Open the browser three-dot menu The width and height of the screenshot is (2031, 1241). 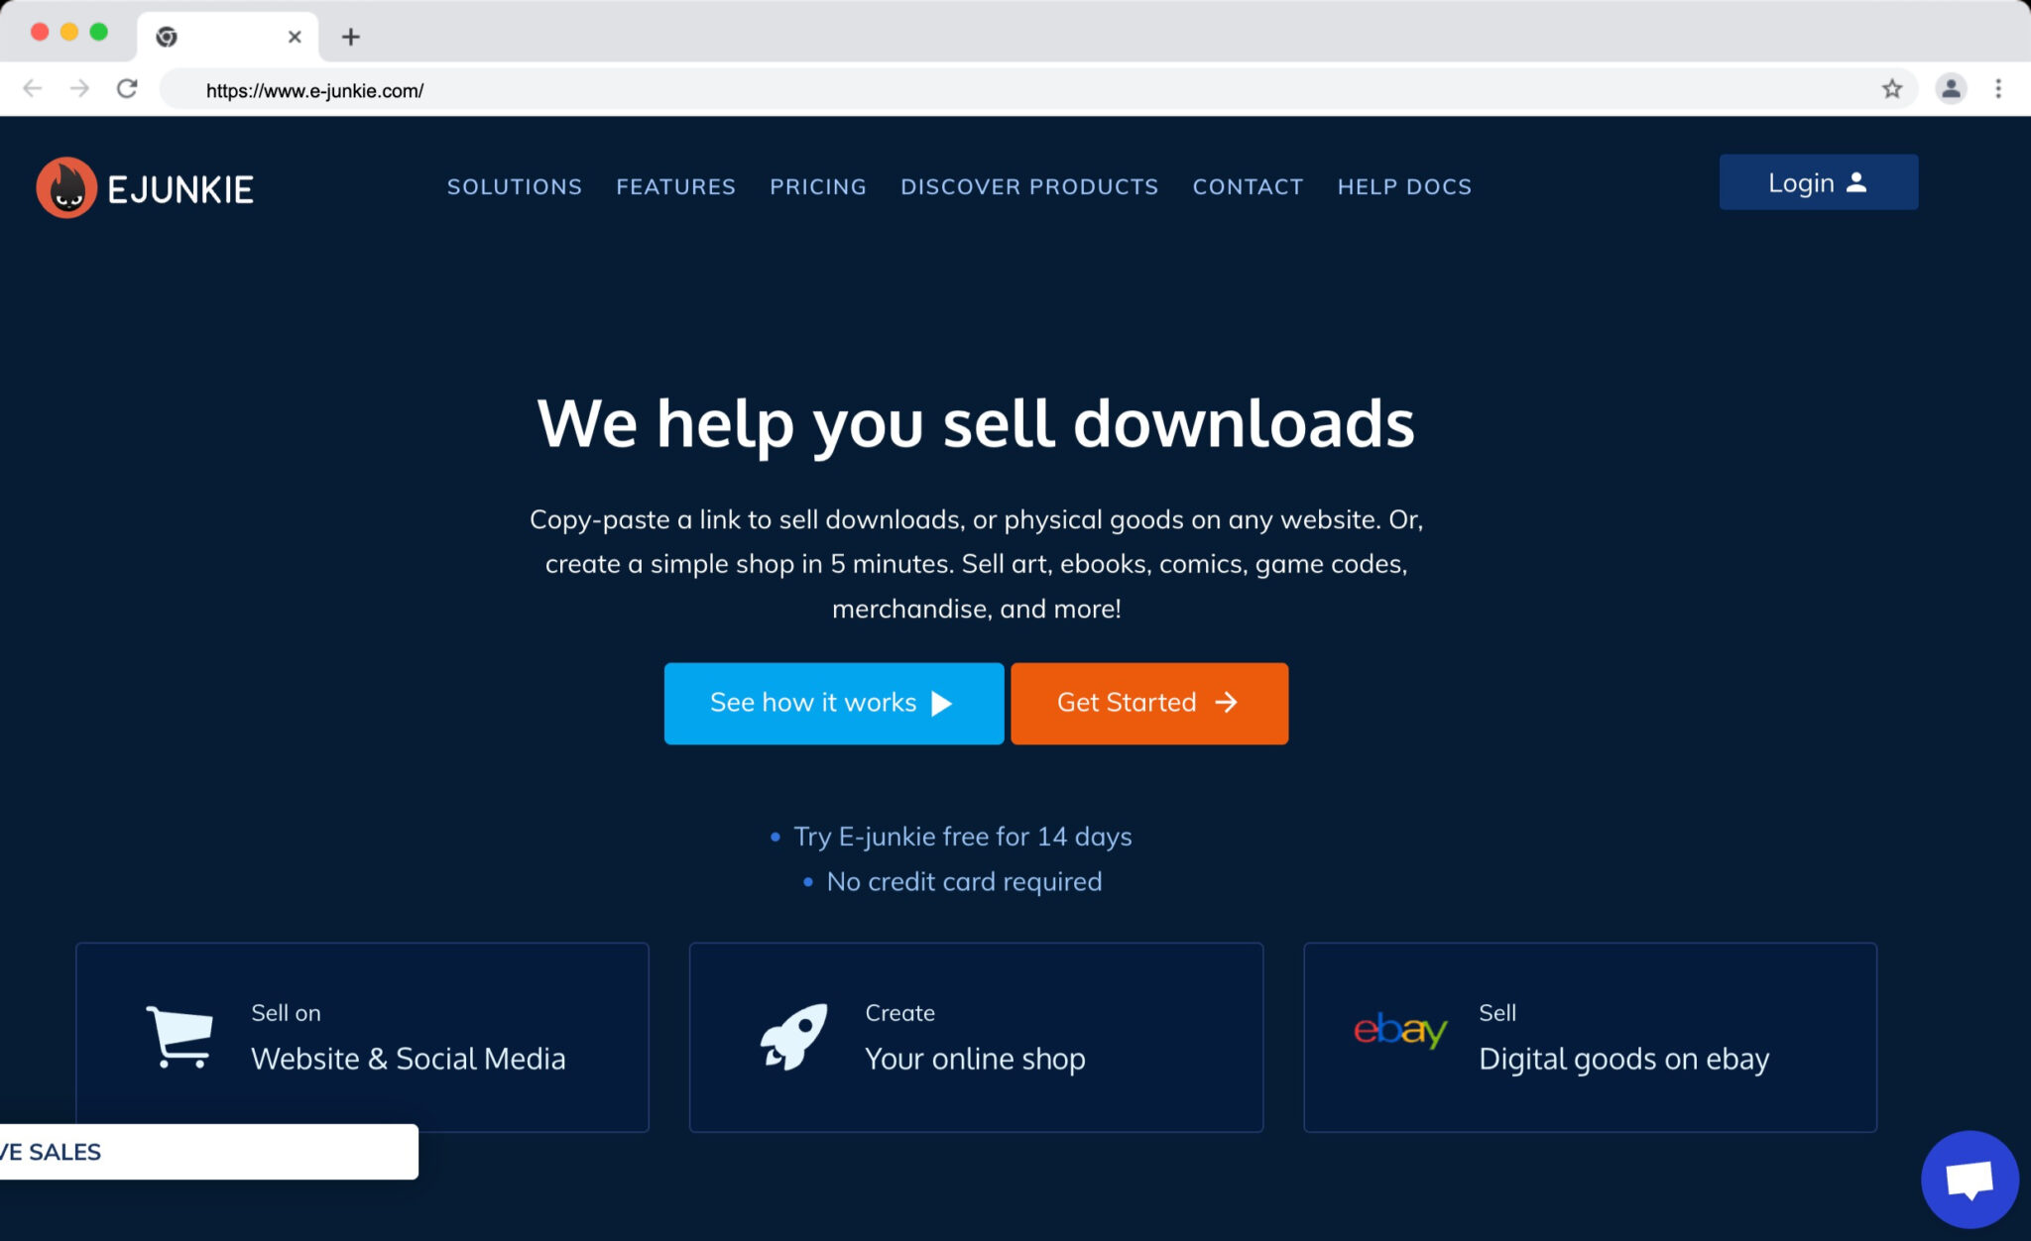[1998, 89]
